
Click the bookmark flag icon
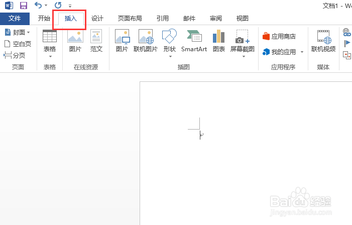click(347, 43)
